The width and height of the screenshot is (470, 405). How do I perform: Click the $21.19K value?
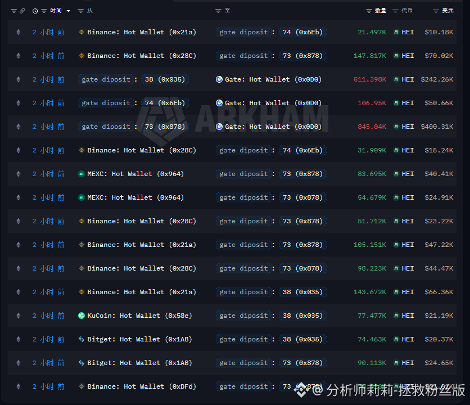[x=439, y=316]
